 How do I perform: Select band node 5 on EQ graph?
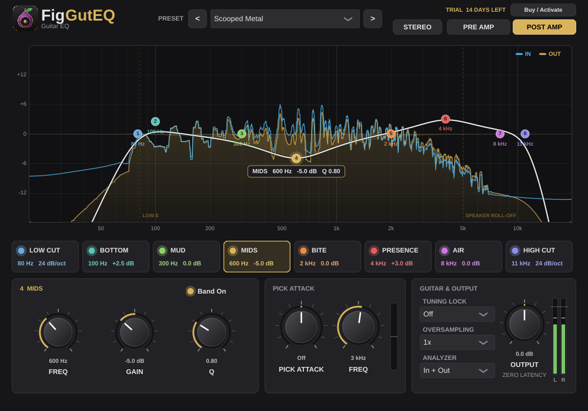click(x=391, y=134)
